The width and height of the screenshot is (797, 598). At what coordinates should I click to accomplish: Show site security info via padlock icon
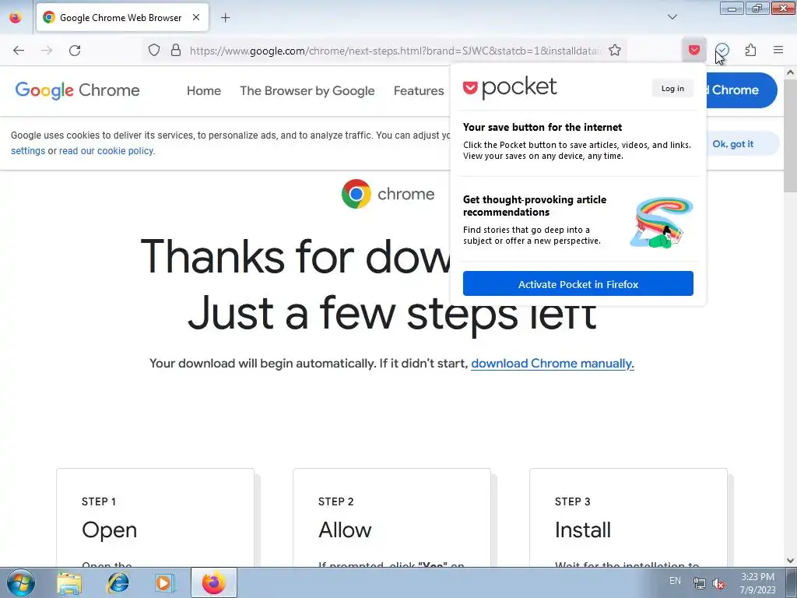176,50
